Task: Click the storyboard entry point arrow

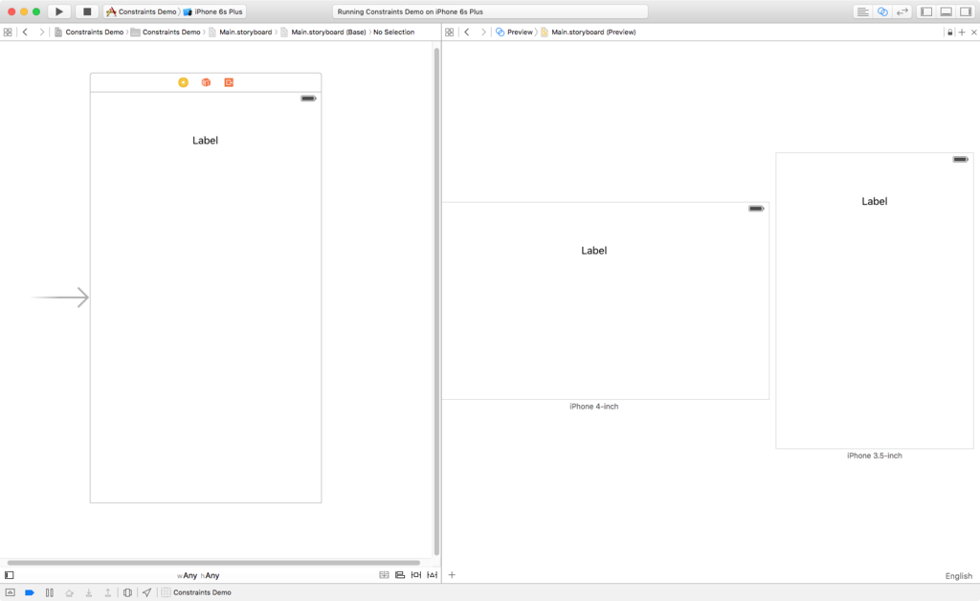Action: (x=60, y=298)
